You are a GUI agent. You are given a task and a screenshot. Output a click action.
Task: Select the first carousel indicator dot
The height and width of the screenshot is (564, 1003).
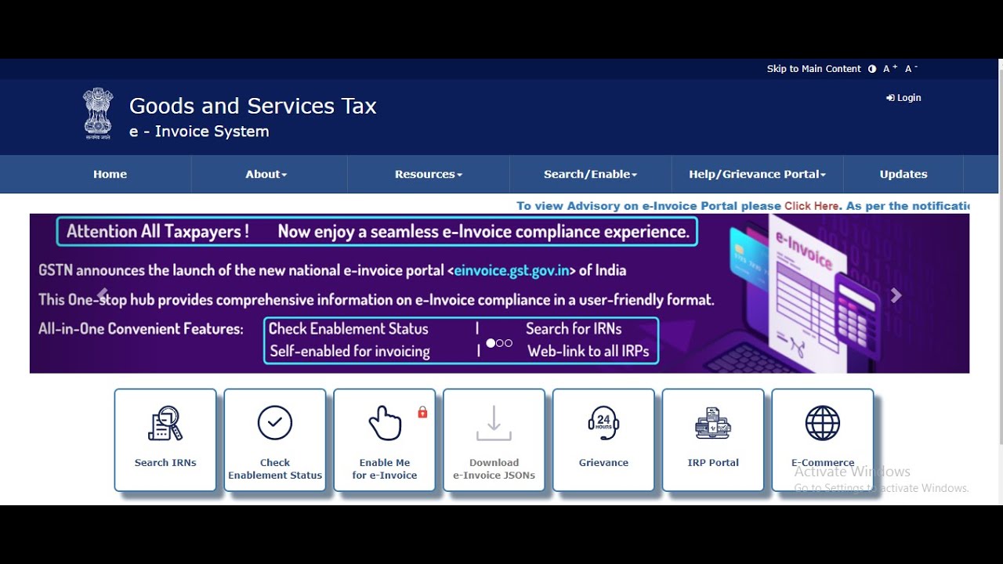491,343
